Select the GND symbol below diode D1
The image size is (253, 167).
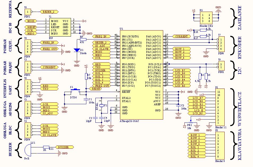[77, 63]
